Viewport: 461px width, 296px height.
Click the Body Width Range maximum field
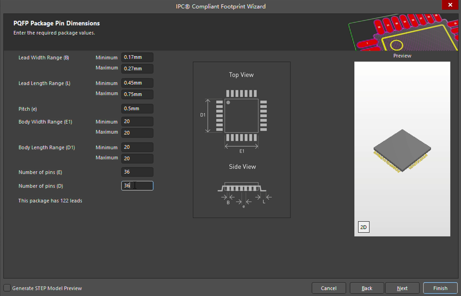(137, 133)
